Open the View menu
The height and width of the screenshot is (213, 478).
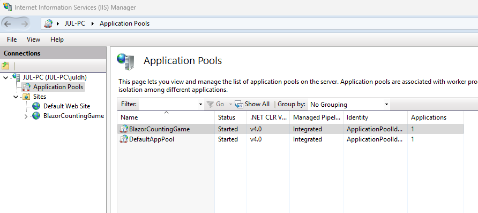(x=34, y=40)
